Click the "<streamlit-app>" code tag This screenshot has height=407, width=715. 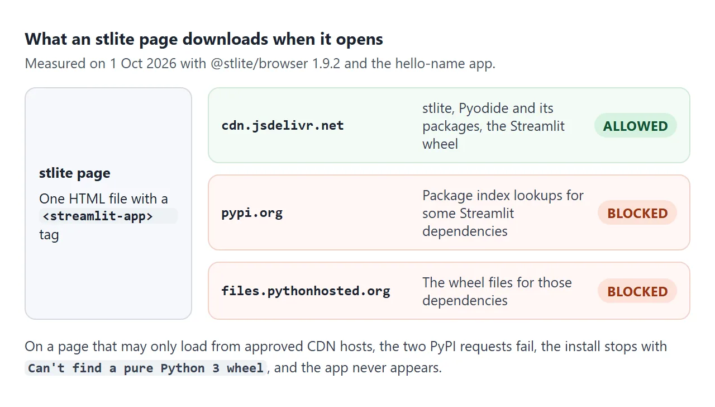coord(108,216)
